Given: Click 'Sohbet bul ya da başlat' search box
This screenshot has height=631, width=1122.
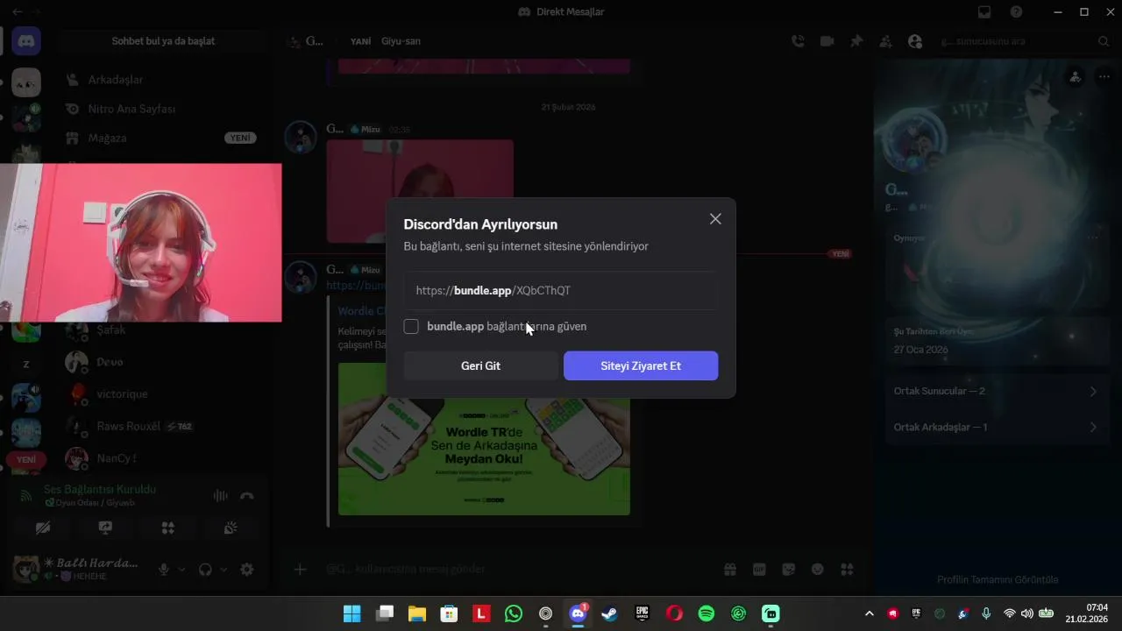Looking at the screenshot, I should click(163, 41).
